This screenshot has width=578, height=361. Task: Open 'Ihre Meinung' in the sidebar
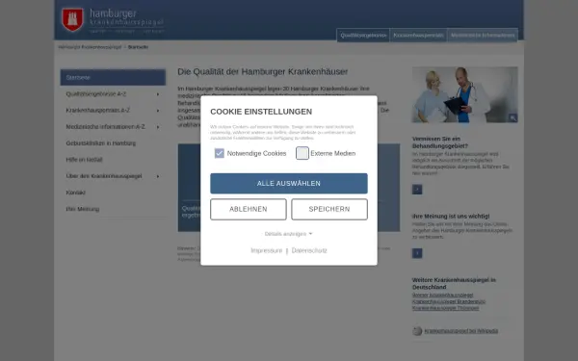[x=83, y=209]
